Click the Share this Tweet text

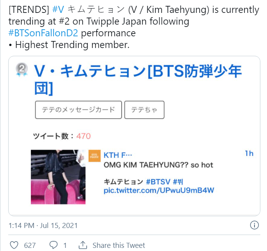[x=119, y=245]
